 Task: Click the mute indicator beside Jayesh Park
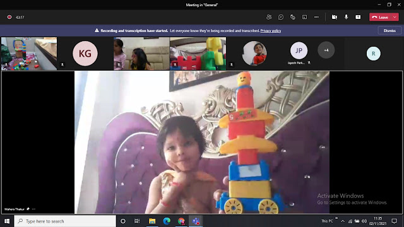[309, 63]
